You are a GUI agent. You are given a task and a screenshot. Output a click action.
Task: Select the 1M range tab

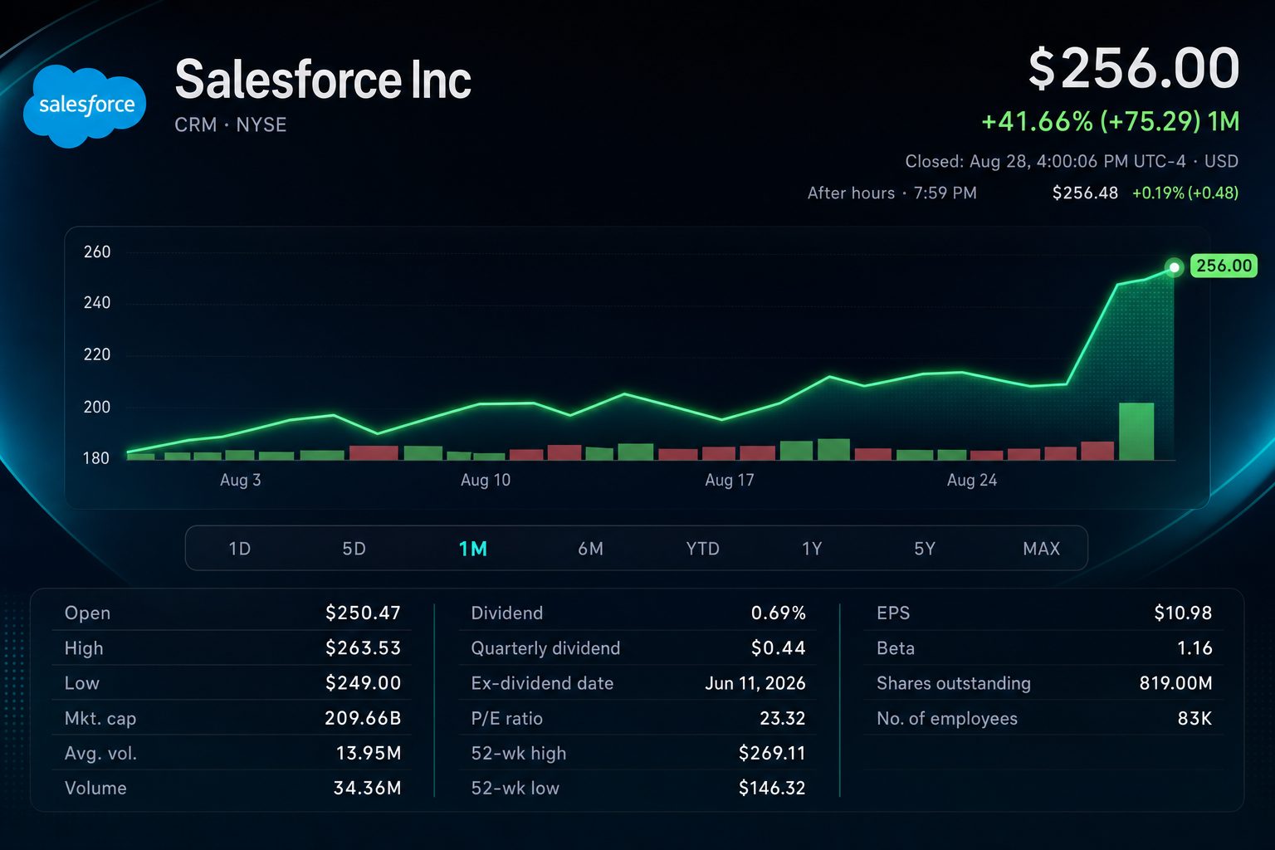[473, 549]
